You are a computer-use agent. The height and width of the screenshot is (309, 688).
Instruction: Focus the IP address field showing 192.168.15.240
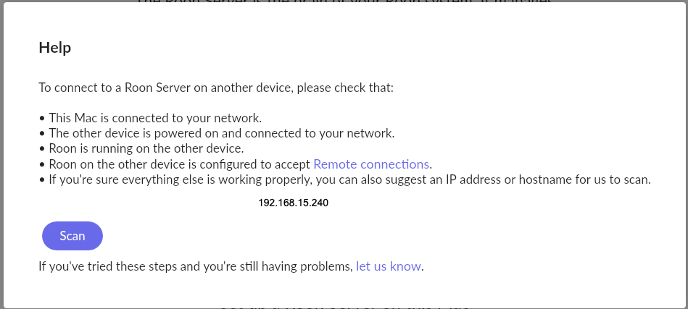pos(293,203)
